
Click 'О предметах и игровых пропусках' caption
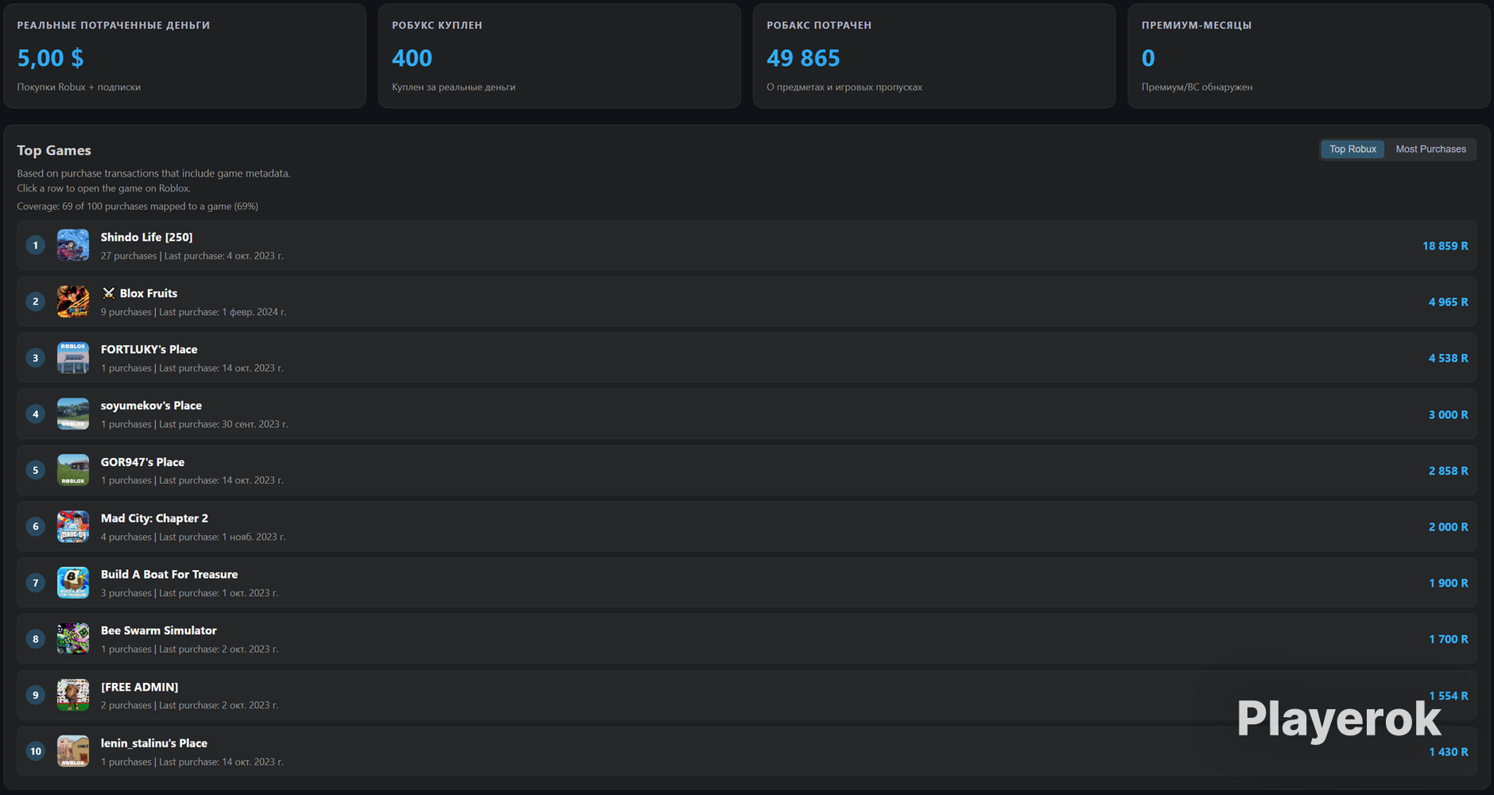[x=844, y=87]
